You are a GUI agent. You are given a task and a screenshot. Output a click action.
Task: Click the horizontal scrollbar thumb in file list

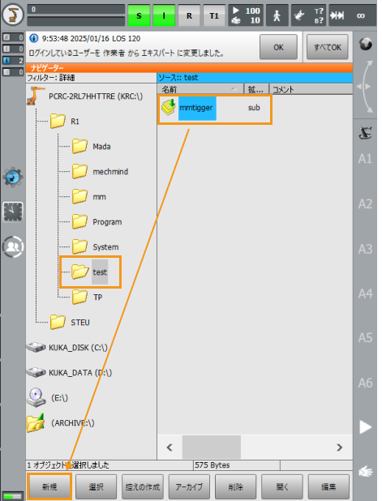click(212, 447)
